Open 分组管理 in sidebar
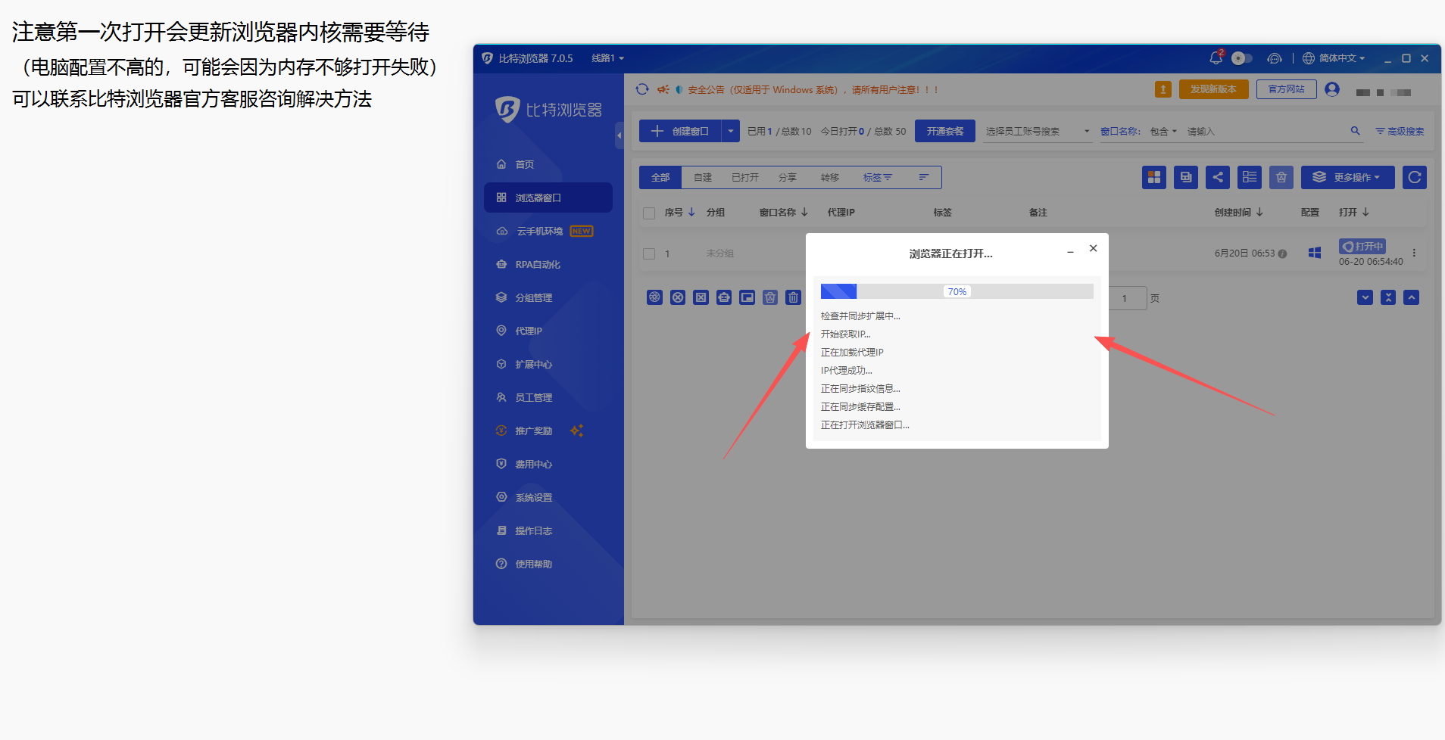Screen dimensions: 1445x740 pyautogui.click(x=548, y=297)
